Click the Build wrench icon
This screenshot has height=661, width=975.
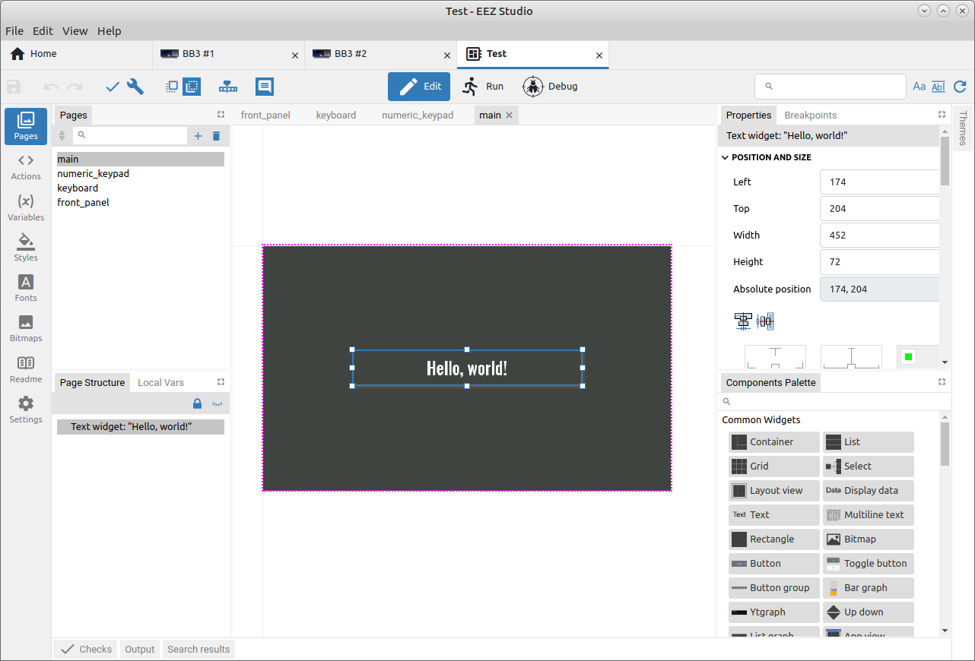click(135, 87)
